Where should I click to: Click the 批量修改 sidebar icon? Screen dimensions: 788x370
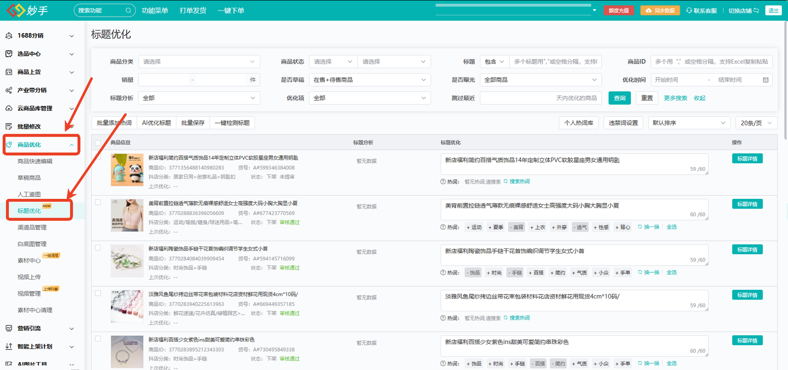pos(9,126)
